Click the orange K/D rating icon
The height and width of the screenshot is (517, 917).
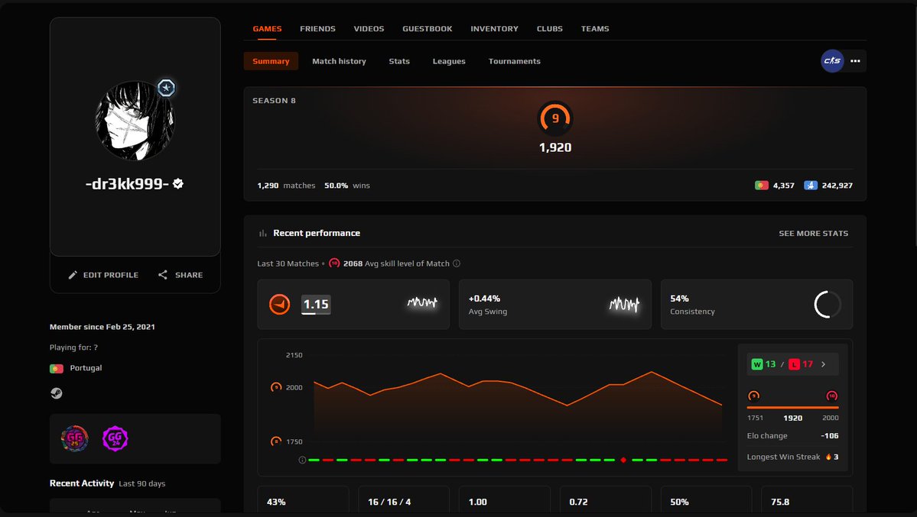pyautogui.click(x=280, y=305)
